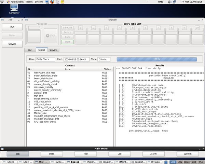Image resolution: width=205 pixels, height=164 pixels.
Task: Click the STOP button in Progress panel
Action: pyautogui.click(x=51, y=36)
